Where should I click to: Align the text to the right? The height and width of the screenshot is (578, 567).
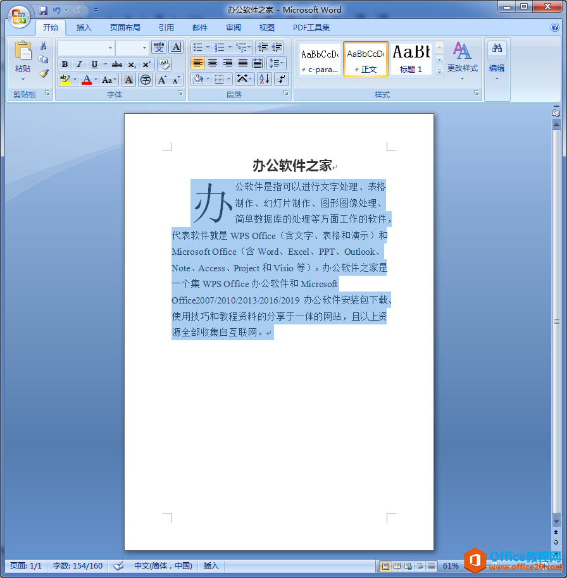click(x=228, y=63)
